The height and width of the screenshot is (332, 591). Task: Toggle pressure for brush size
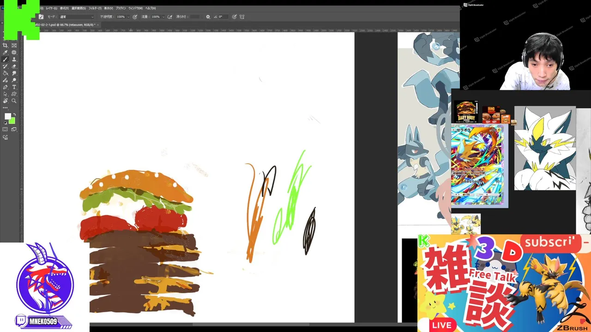(x=234, y=17)
